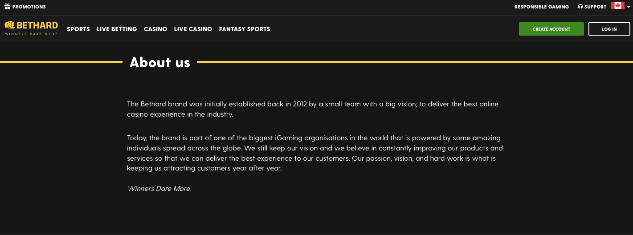Click the Winners Dare More logo tagline
The width and height of the screenshot is (633, 235).
coord(31,34)
